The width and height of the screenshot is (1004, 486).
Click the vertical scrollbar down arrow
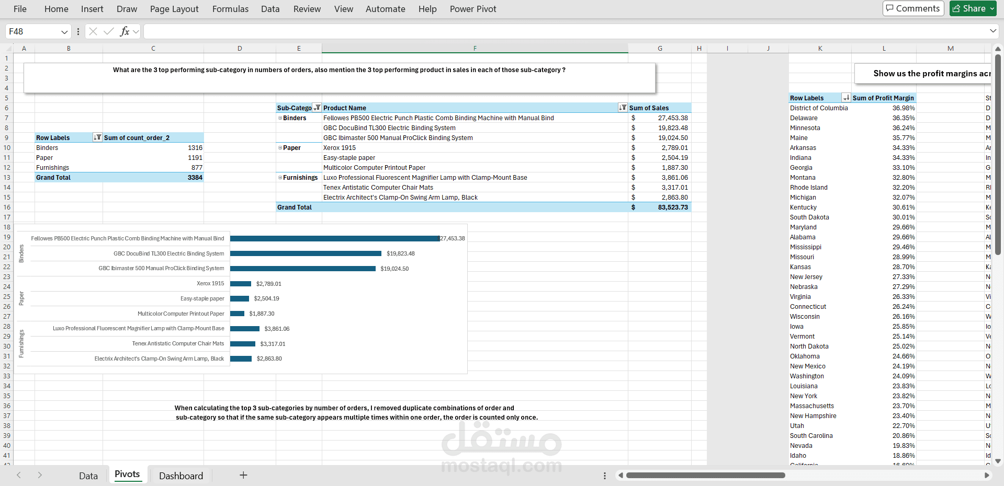click(x=998, y=461)
